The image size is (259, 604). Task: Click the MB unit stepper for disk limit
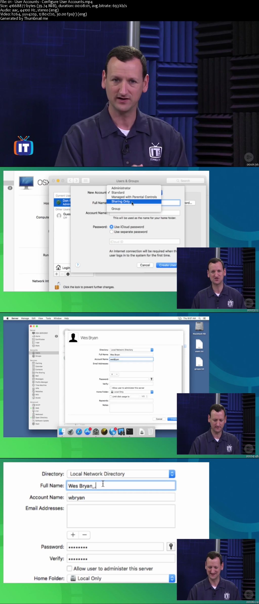coord(144,397)
